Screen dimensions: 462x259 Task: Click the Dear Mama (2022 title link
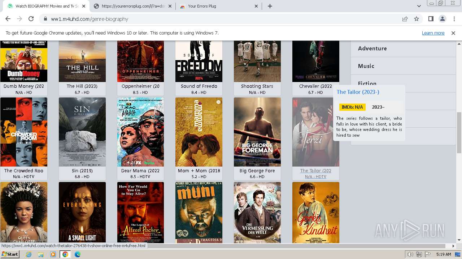140,171
